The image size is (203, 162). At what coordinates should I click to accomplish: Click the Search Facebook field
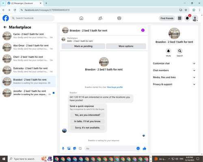point(32,18)
